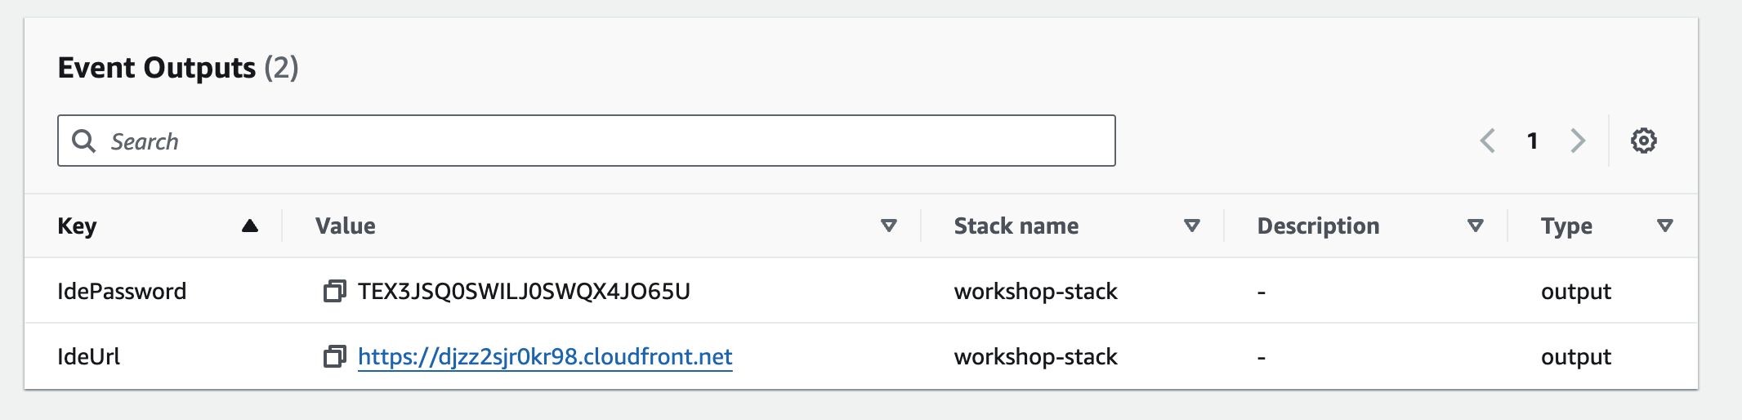Open Value column sort dropdown arrow
1742x420 pixels.
click(889, 226)
